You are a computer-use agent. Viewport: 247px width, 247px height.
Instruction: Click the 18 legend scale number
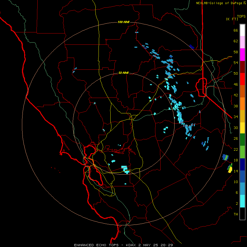click(x=236, y=160)
